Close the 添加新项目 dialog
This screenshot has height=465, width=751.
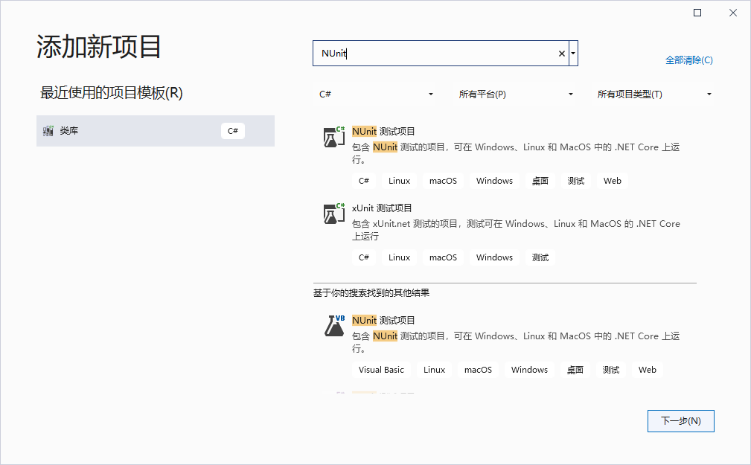tap(733, 13)
